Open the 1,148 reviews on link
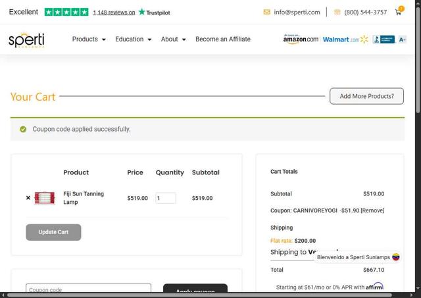The width and height of the screenshot is (421, 298). (x=114, y=12)
